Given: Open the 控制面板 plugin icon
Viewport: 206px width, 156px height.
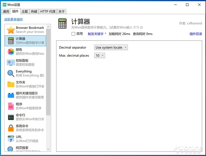Looking at the screenshot, I should coord(11,63).
